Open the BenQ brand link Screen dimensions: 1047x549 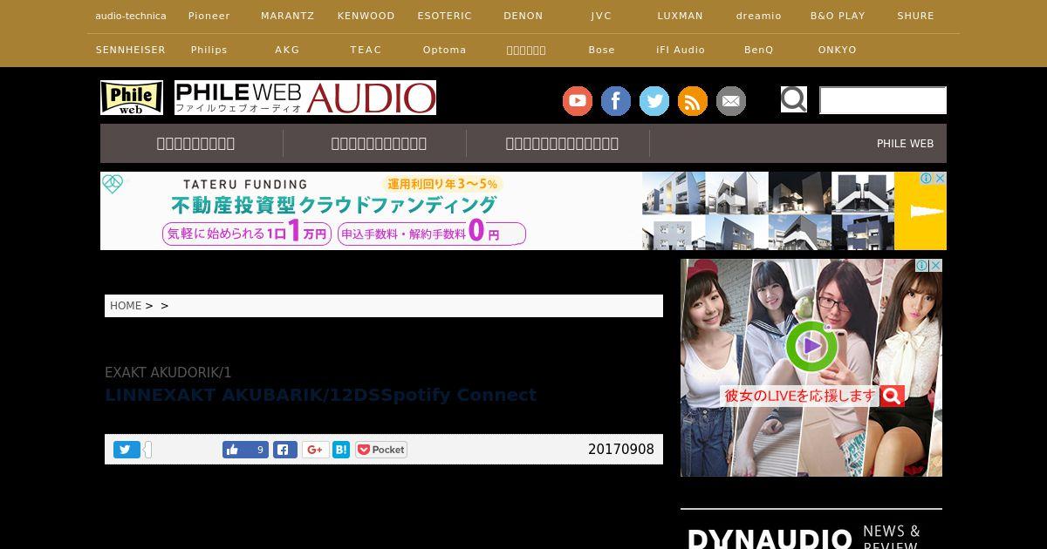(759, 50)
